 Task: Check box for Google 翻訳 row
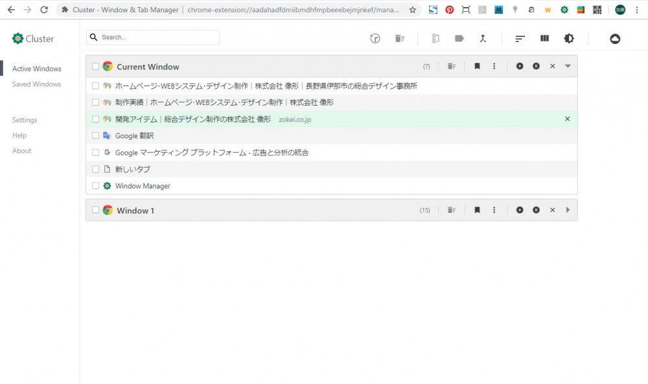point(95,136)
